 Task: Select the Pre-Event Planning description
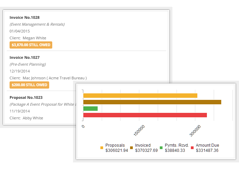click(28, 64)
